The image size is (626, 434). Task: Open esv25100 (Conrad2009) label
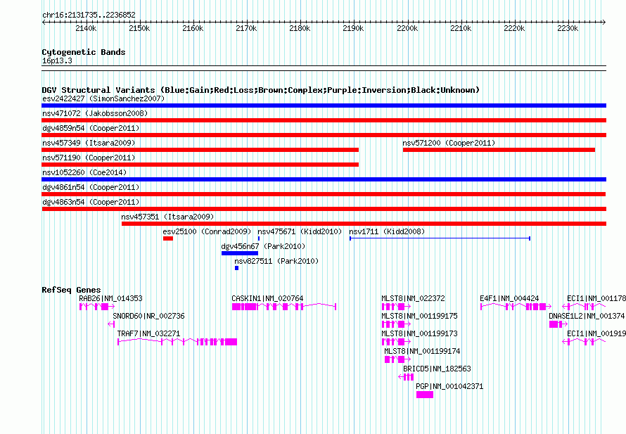click(207, 231)
